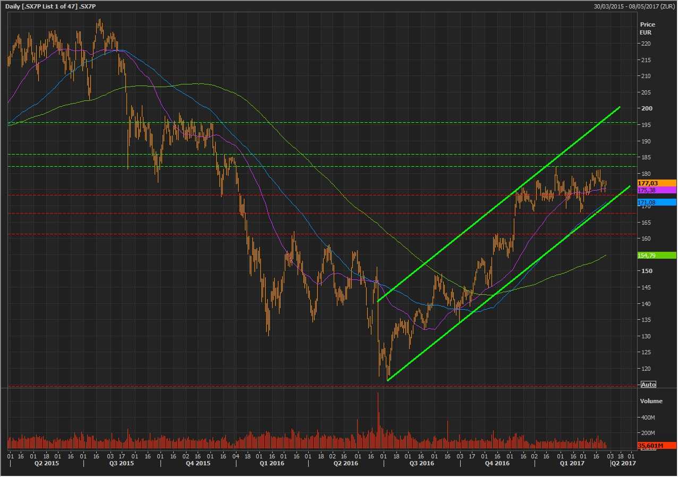
Task: Click the Q3 2015 time axis label
Action: (x=122, y=464)
